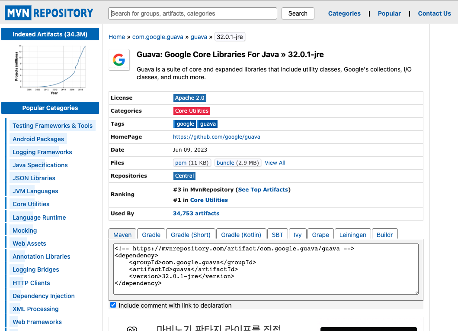Screen dimensions: 458x331
Task: Click the 32.0.1-jre version breadcrumb
Action: tap(230, 37)
